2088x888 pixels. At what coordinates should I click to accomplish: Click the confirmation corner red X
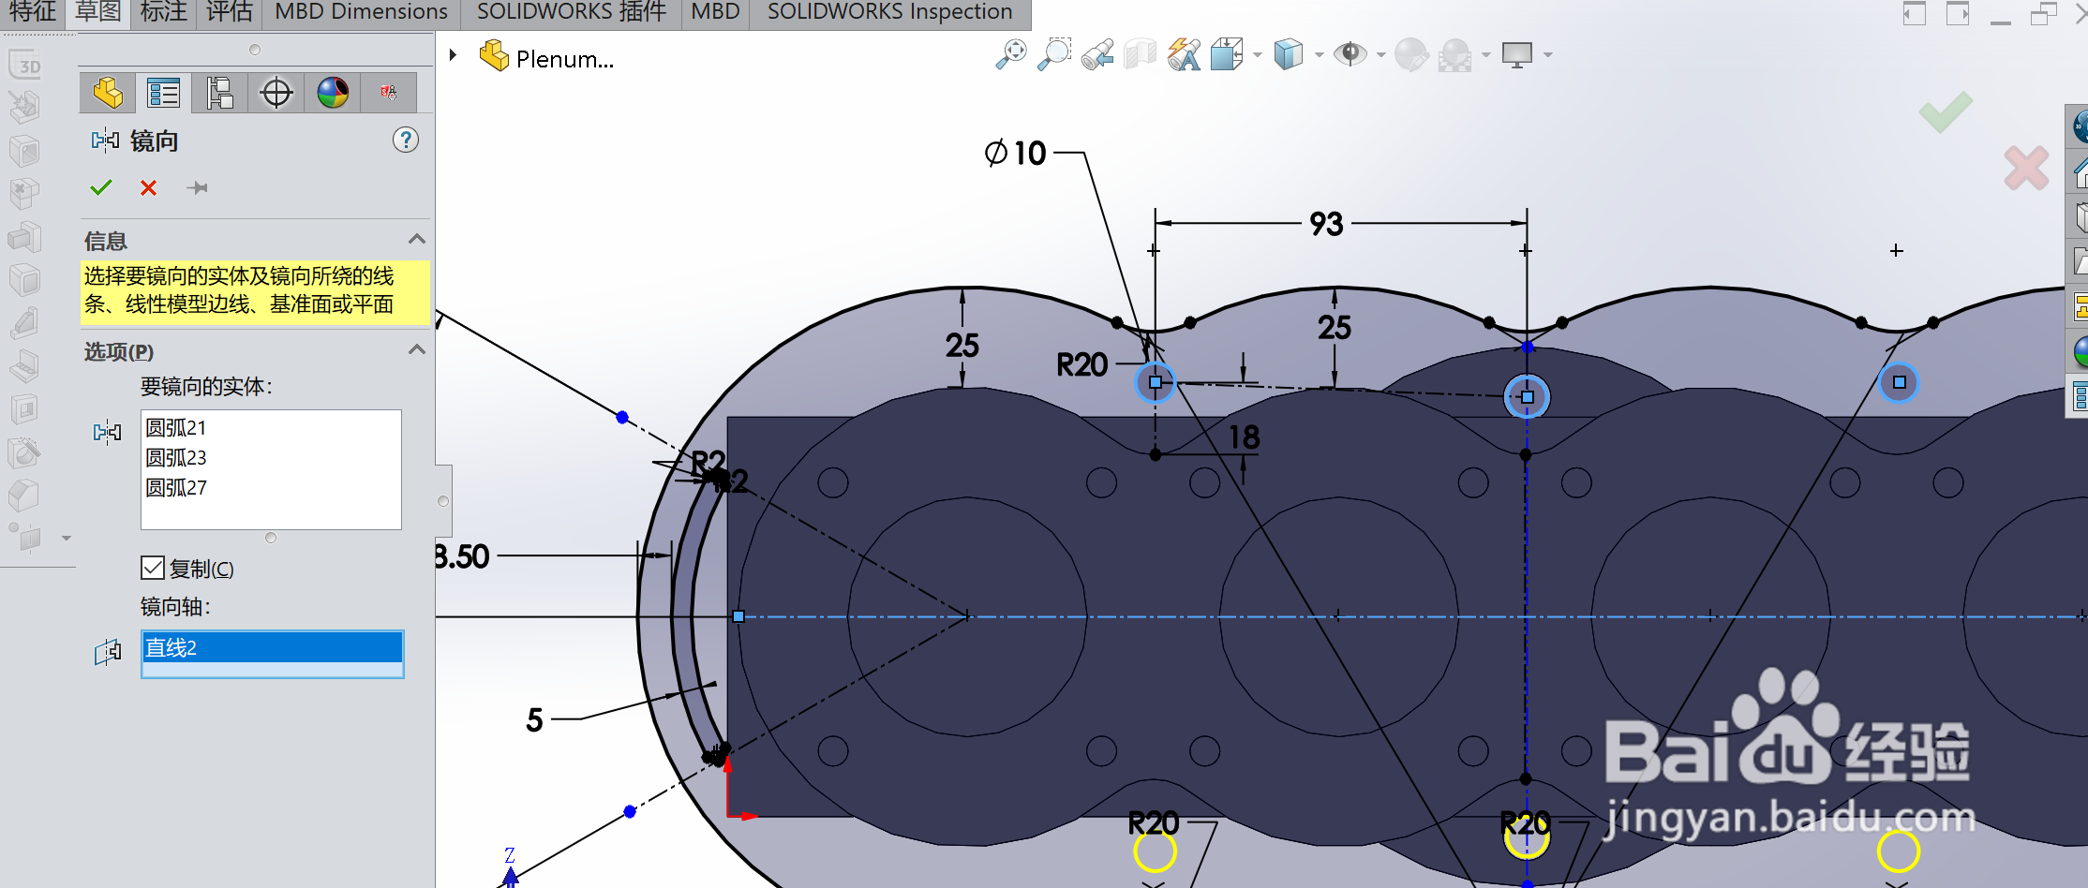coord(2026,169)
